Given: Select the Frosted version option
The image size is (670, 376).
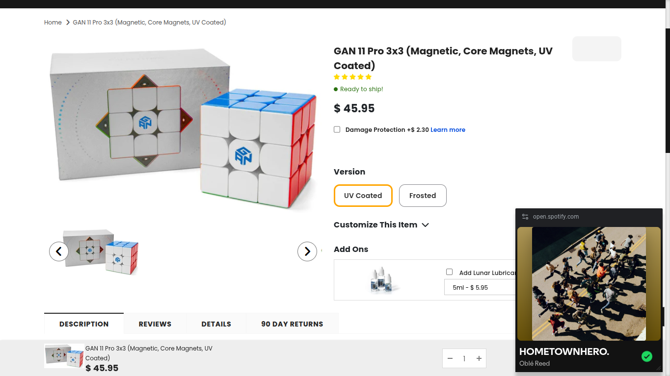Looking at the screenshot, I should [x=423, y=196].
